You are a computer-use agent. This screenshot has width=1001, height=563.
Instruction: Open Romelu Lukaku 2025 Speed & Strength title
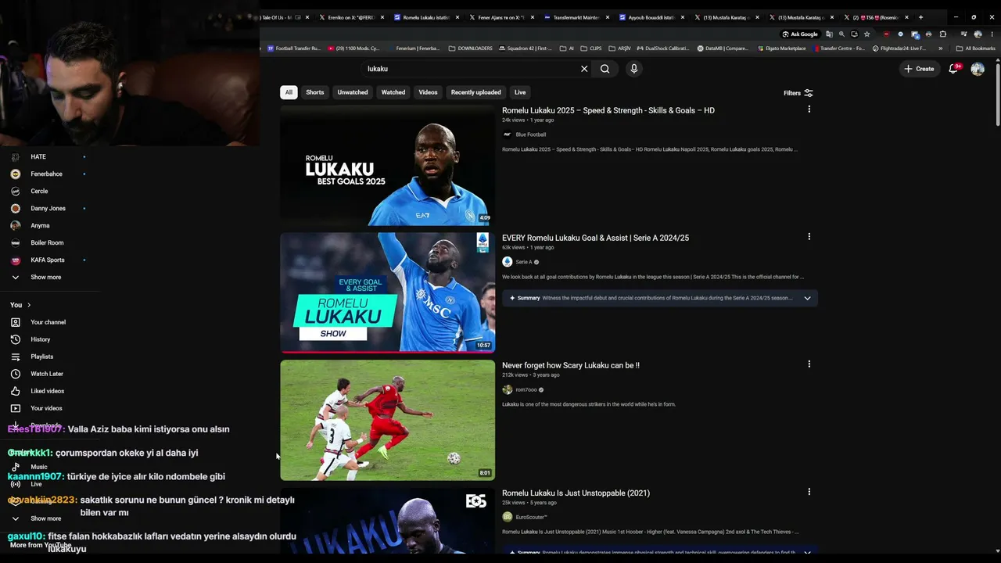[608, 110]
